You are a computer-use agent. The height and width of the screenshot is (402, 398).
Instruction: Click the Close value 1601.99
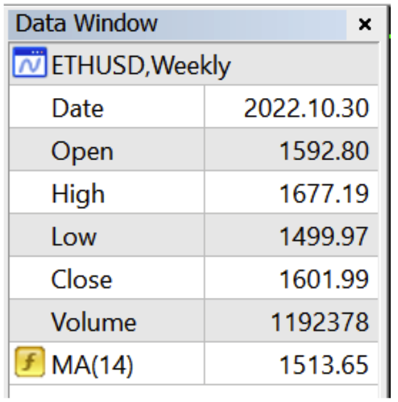(x=324, y=279)
